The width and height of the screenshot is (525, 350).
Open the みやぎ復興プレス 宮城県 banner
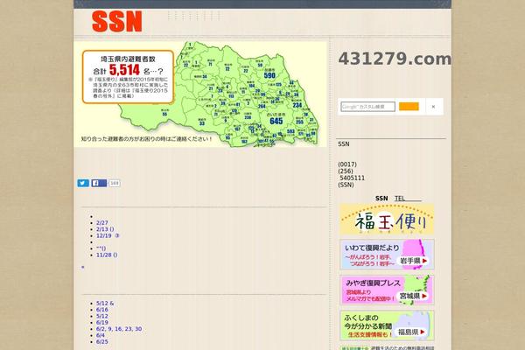(x=387, y=290)
